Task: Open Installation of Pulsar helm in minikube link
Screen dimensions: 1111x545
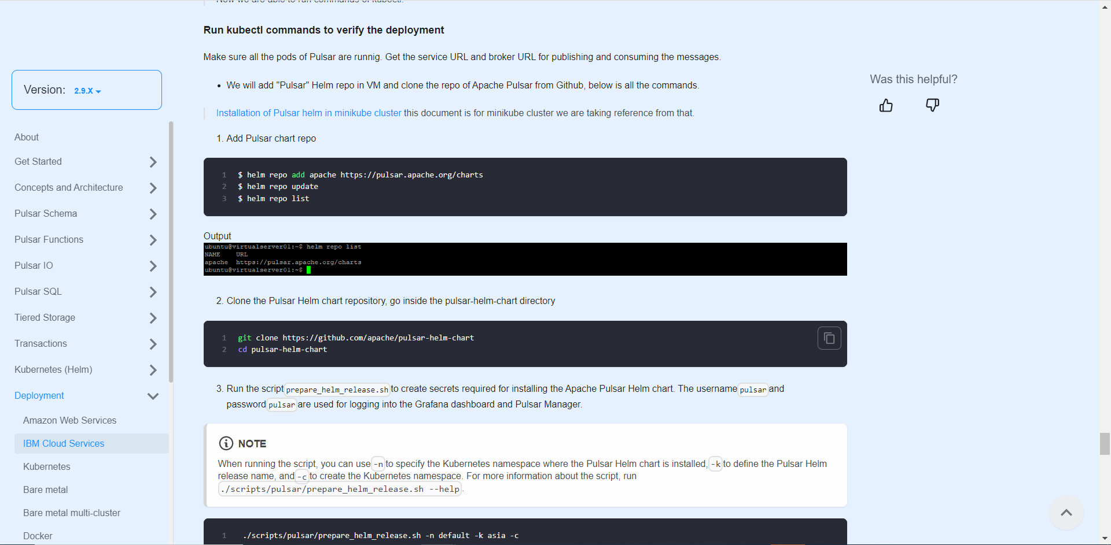Action: coord(308,113)
